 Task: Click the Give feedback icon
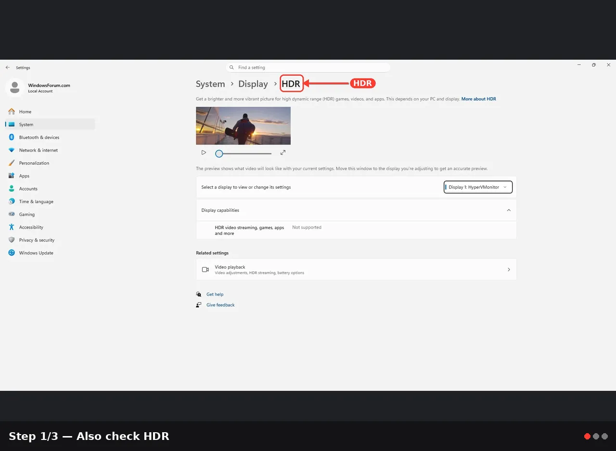199,305
